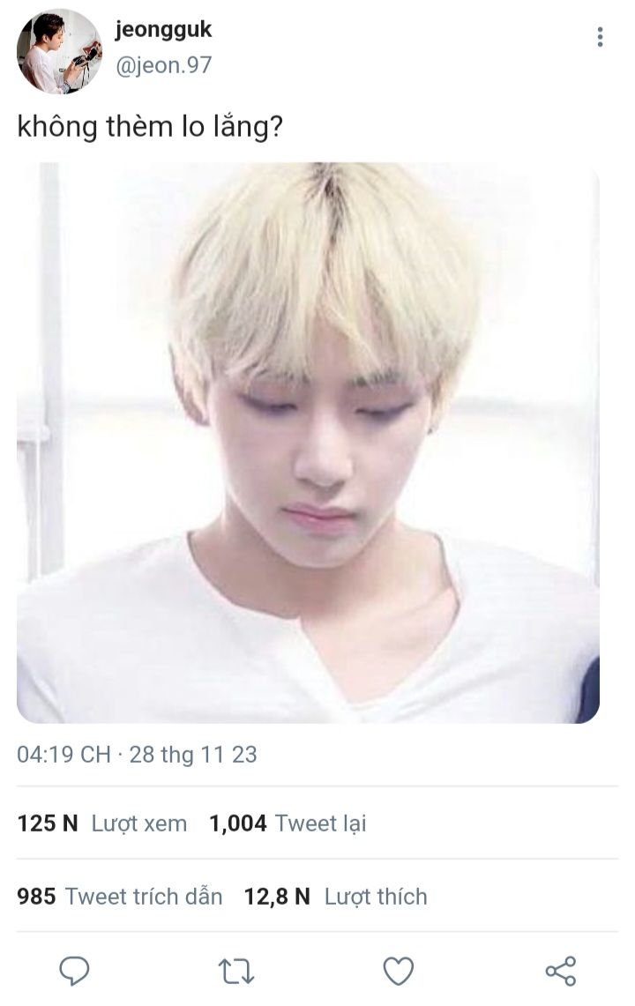The height and width of the screenshot is (1006, 635).
Task: Click the Lượt thích label
Action: (x=376, y=897)
